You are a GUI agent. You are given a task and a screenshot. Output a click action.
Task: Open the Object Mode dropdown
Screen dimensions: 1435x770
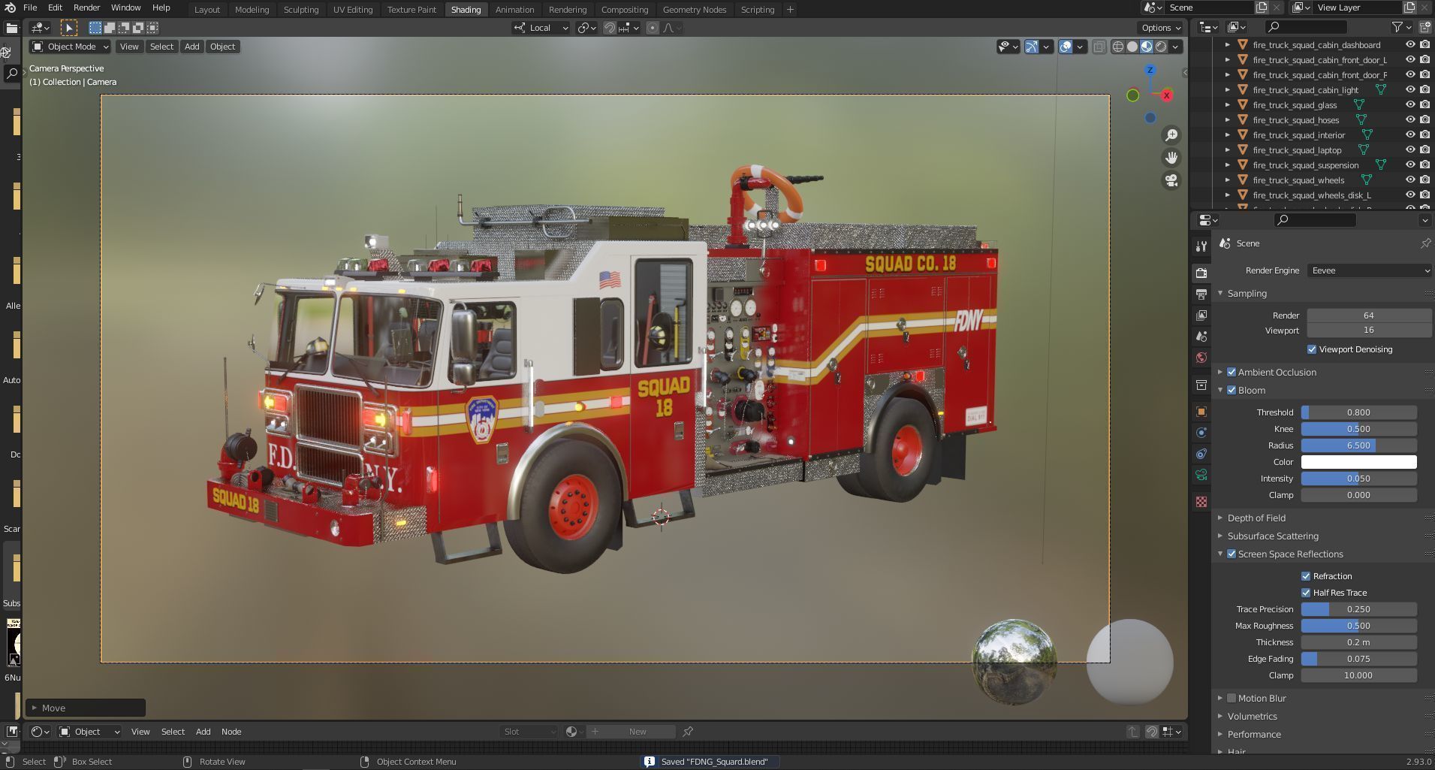coord(71,47)
